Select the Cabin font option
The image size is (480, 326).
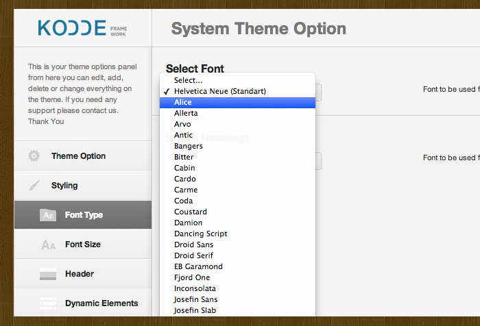point(184,168)
